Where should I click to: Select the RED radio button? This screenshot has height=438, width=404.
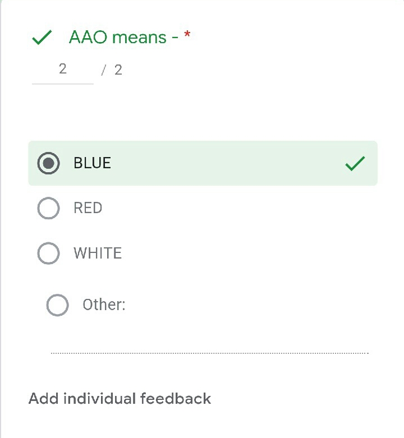48,208
